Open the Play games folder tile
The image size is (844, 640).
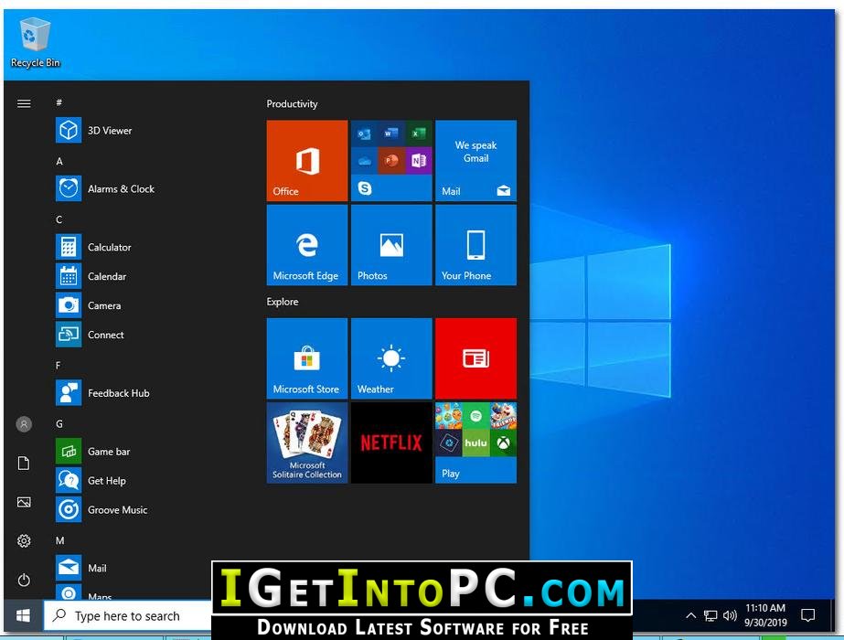tap(475, 443)
